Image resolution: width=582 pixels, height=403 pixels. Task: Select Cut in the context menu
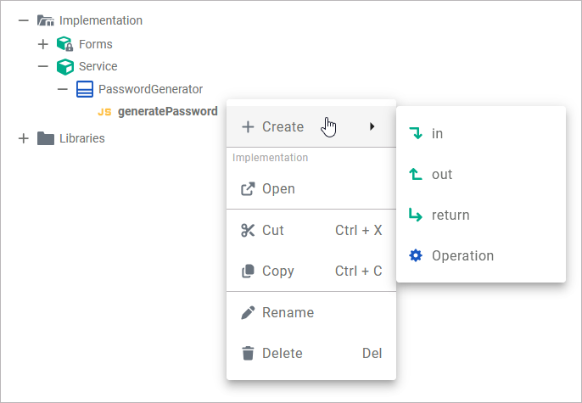pos(273,230)
